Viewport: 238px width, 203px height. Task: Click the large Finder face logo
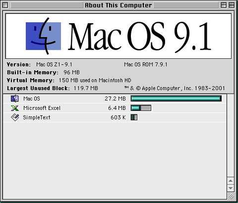[44, 36]
